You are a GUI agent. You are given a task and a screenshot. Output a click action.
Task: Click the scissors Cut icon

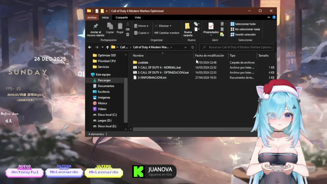click(x=128, y=24)
